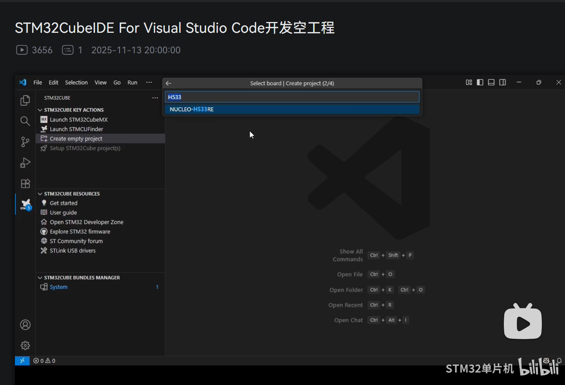
Task: Open the View menu
Action: (100, 82)
